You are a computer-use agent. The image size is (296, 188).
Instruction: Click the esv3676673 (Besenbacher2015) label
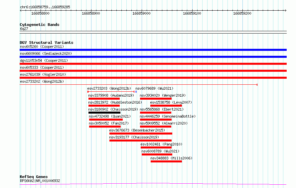[x=137, y=130]
